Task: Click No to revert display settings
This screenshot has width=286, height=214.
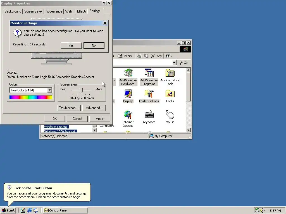Action: 94,45
